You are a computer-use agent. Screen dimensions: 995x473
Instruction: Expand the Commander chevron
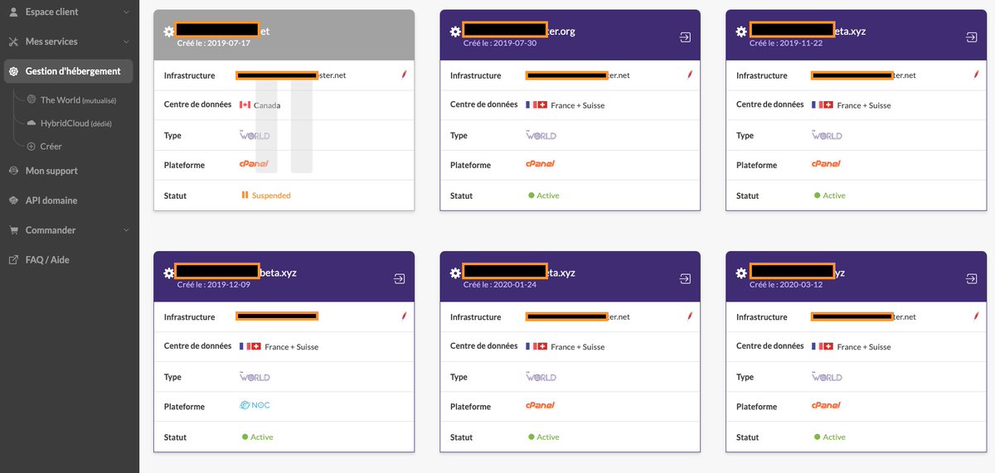pos(125,230)
